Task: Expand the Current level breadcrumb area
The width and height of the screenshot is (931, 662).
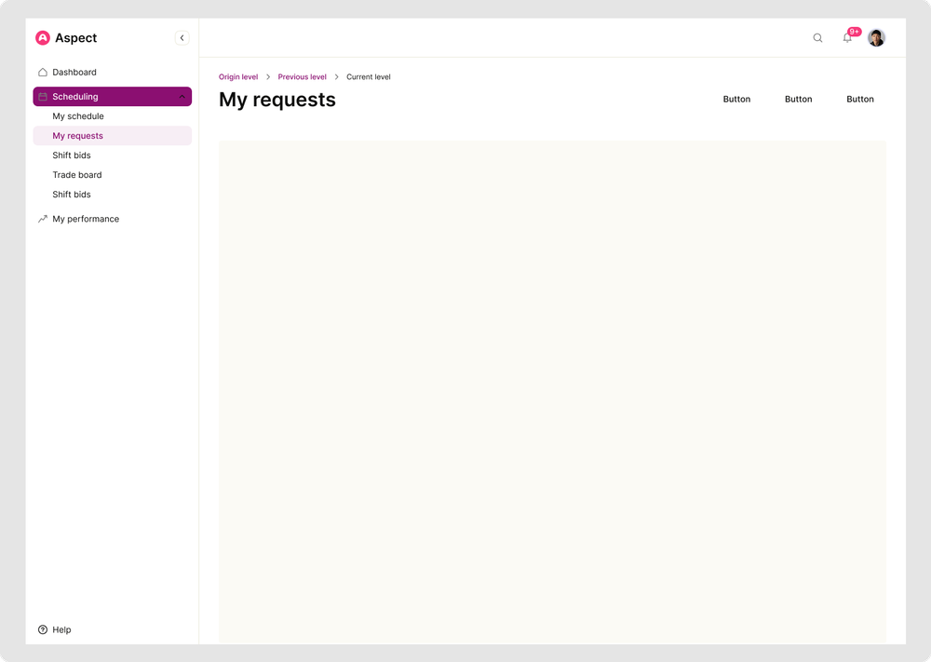Action: click(368, 76)
